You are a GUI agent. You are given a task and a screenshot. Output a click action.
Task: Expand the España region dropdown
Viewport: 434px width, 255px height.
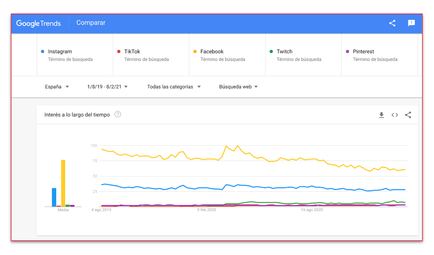(57, 87)
